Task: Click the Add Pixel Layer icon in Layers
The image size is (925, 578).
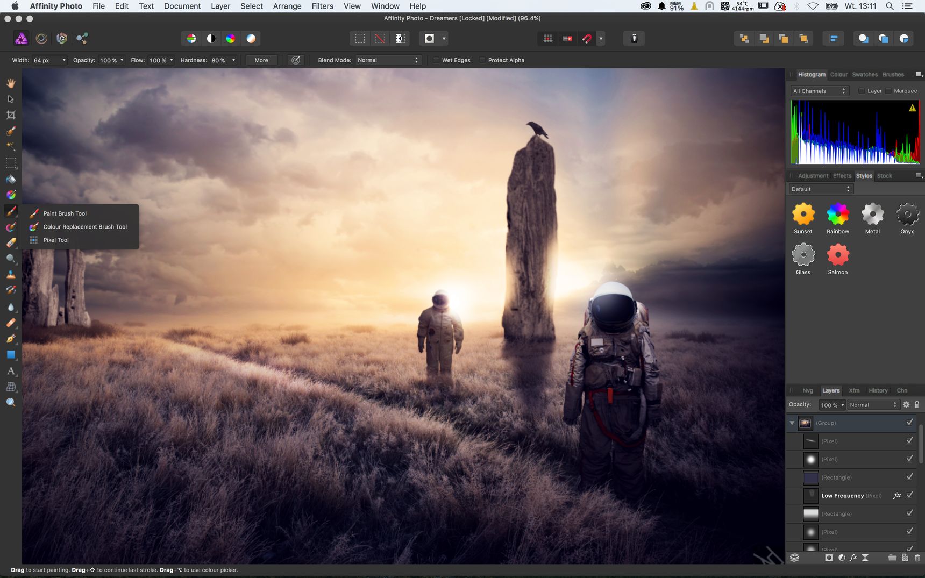Action: click(905, 558)
